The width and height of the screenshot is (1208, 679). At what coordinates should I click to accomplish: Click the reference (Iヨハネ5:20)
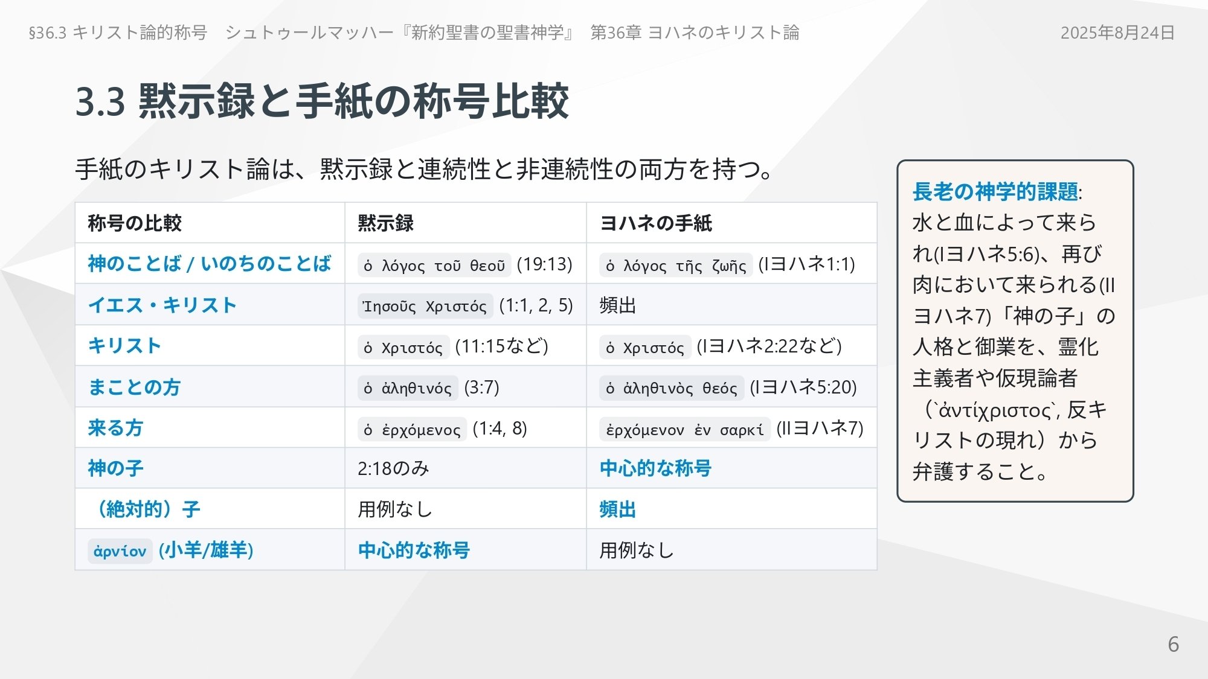point(803,387)
